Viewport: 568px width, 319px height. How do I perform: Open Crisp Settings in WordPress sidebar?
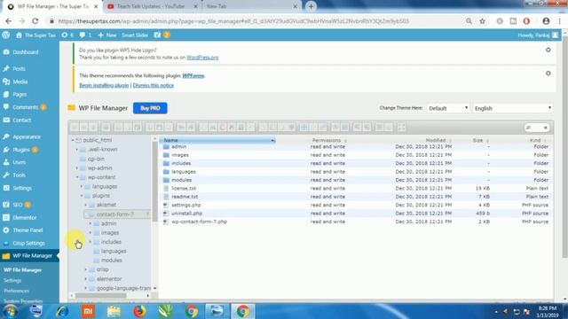pos(29,243)
